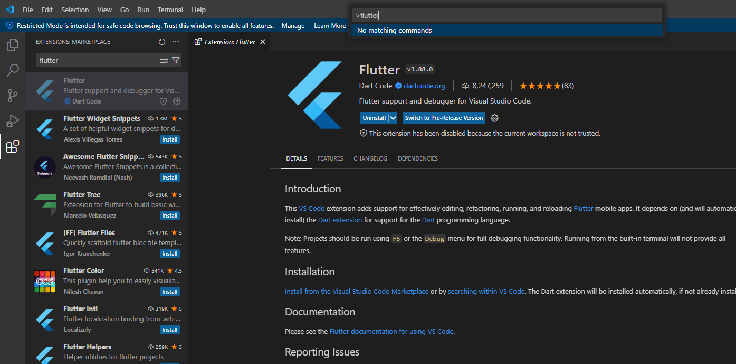Open the Run and Debug view
Screen dimensions: 736x364
(x=13, y=121)
